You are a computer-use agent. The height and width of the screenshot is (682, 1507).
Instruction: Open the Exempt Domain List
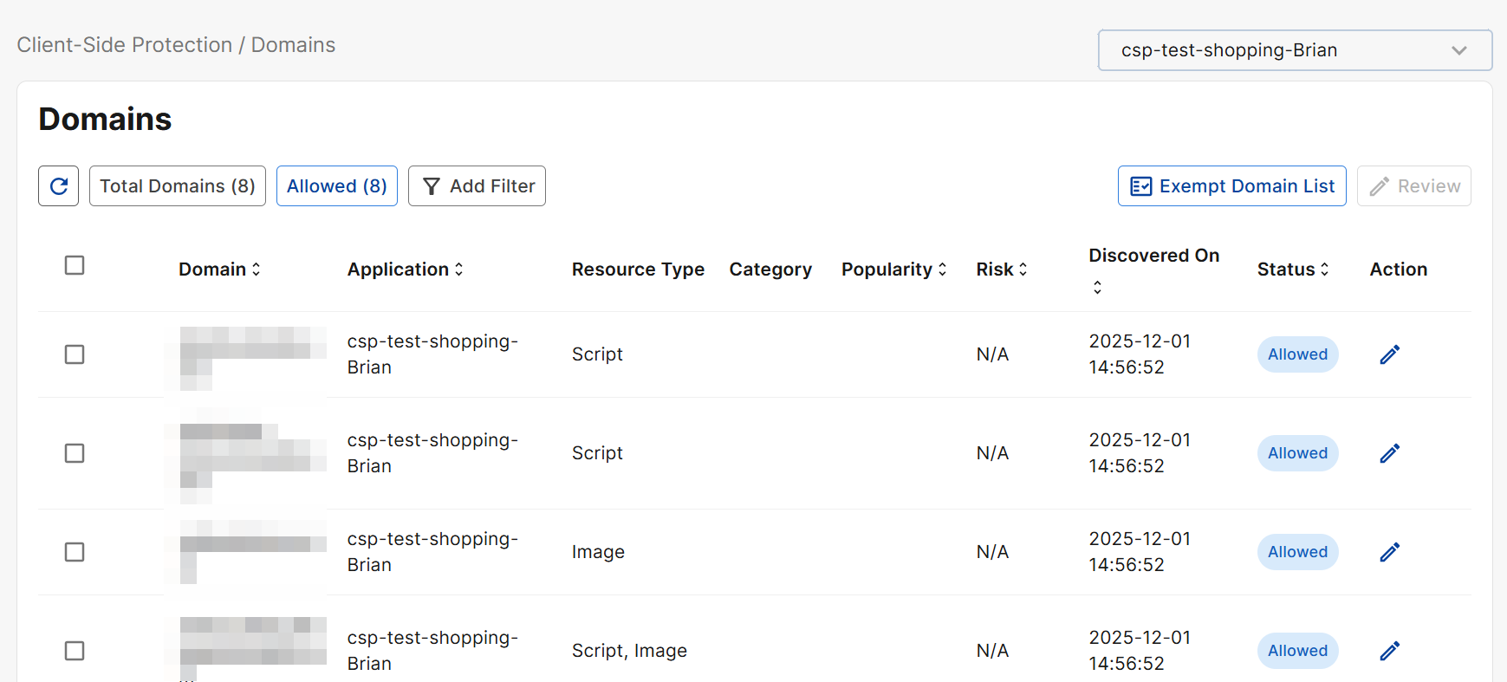(1231, 186)
